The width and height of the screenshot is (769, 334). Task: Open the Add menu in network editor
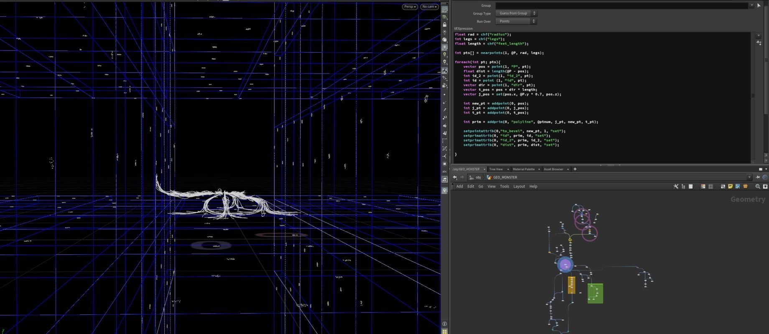[459, 186]
